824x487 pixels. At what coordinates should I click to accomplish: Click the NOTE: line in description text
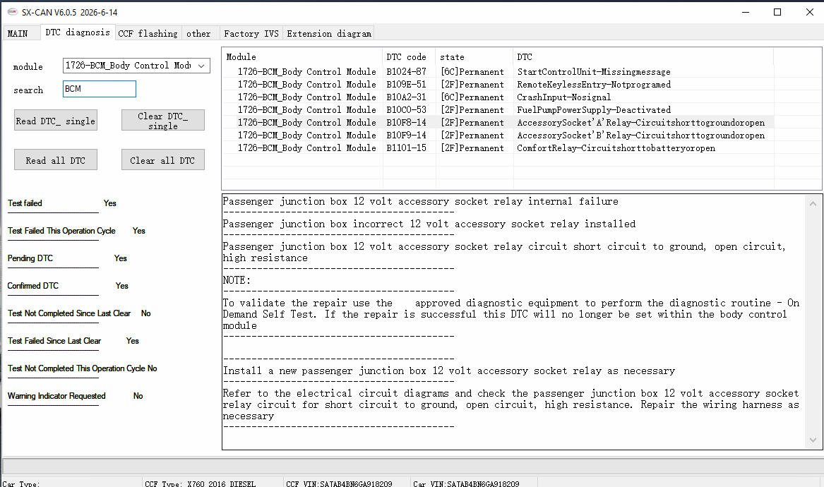point(237,280)
